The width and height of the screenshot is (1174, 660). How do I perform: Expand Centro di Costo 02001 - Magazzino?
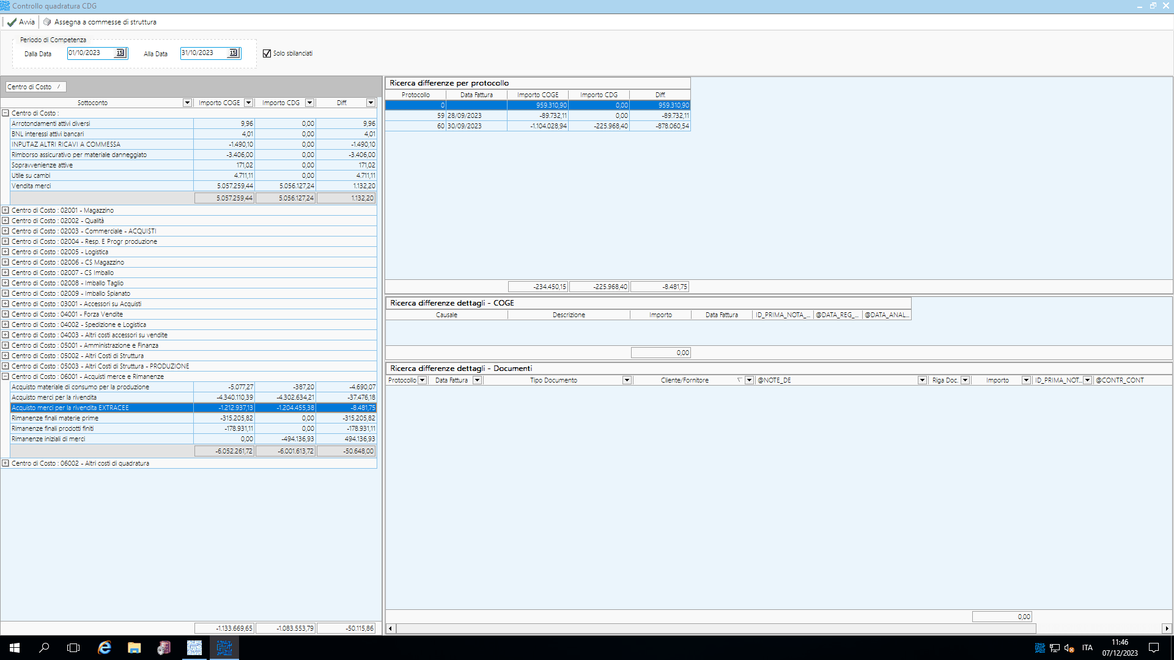pos(6,210)
